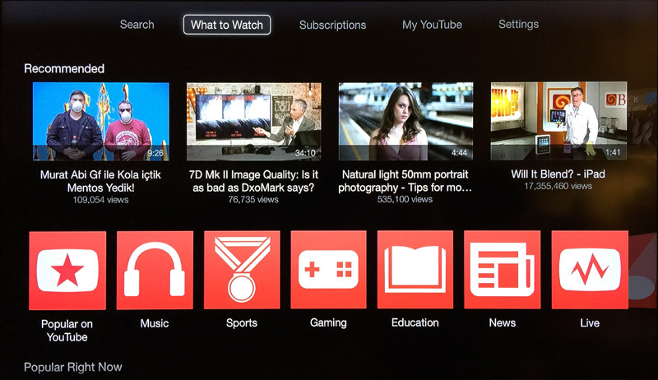The width and height of the screenshot is (658, 380).
Task: Open the Settings tab
Action: (x=519, y=25)
